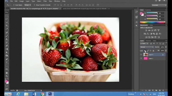Click the color spectrum ramp
Viewport: 172px width, 96px height.
pos(152,22)
